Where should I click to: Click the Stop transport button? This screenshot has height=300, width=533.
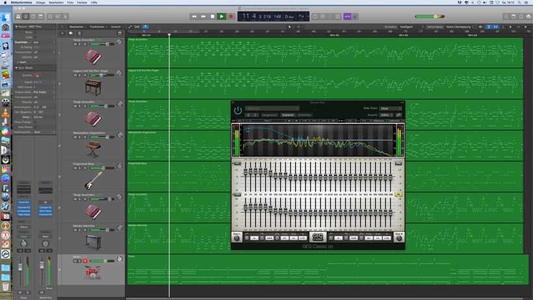tap(213, 16)
